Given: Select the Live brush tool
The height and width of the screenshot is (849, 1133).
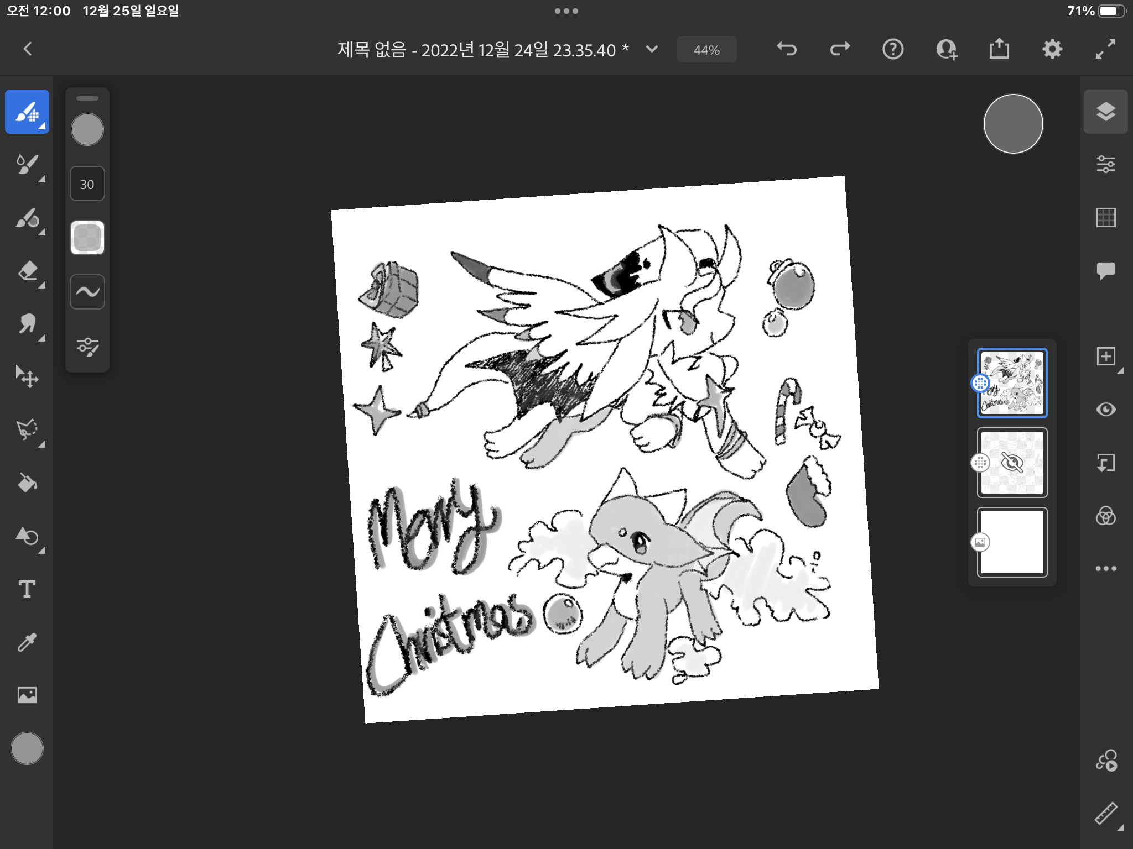Looking at the screenshot, I should point(27,165).
